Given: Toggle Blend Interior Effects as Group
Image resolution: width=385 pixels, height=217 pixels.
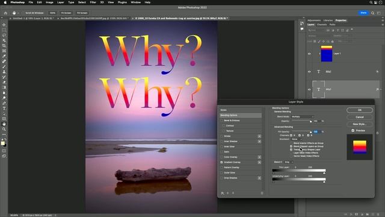Looking at the screenshot, I should click(291, 143).
